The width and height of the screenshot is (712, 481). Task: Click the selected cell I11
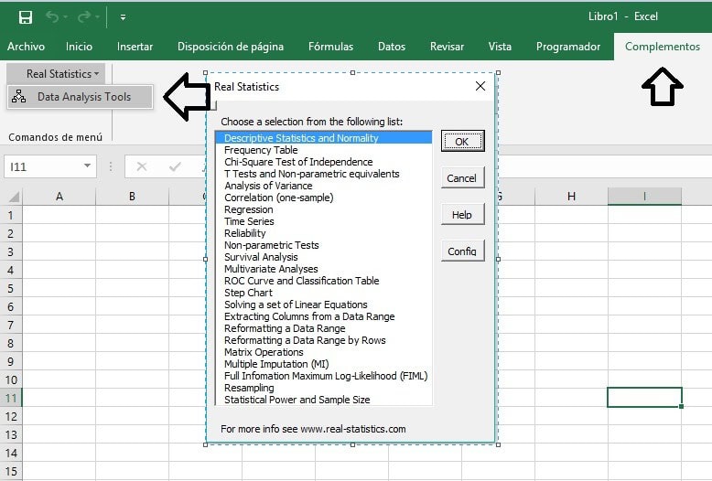point(644,398)
